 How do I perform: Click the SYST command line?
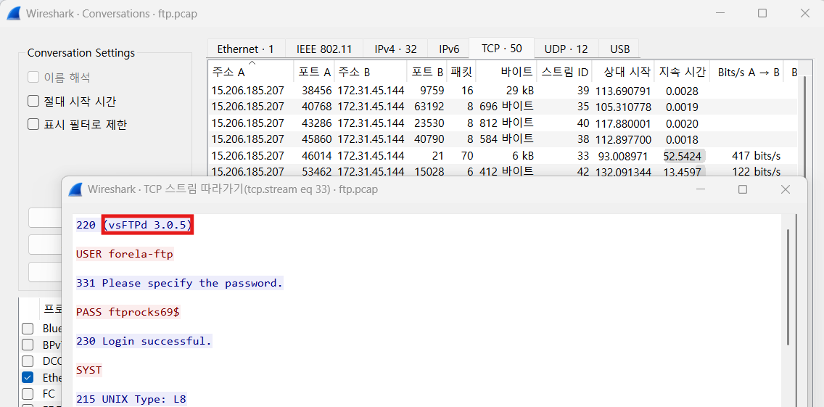[x=88, y=370]
